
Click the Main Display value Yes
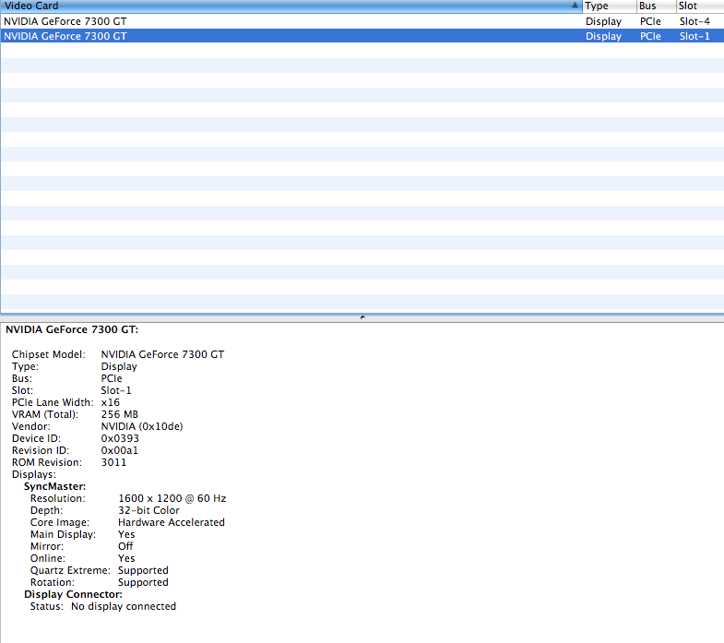(x=126, y=534)
